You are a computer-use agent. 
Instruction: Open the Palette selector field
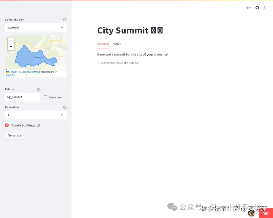[x=22, y=97]
